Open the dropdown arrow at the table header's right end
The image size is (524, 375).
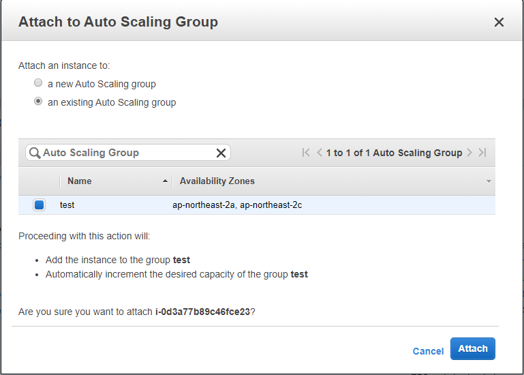[489, 181]
